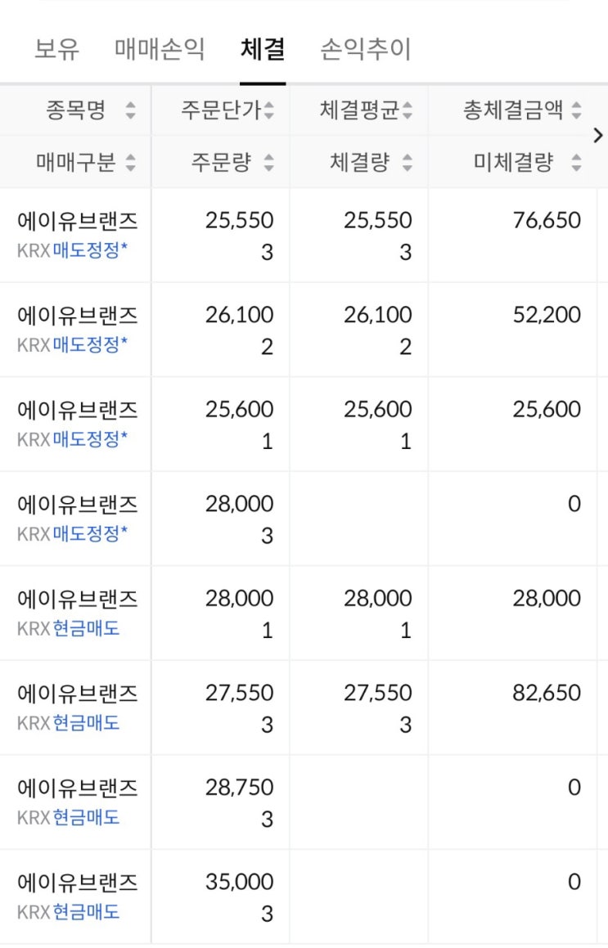
Task: Select the 28,750 unfilled order price
Action: (x=239, y=788)
